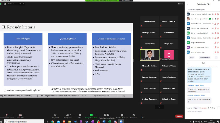Open the Mail app on taskbar
This screenshot has width=220, height=123.
(58, 122)
